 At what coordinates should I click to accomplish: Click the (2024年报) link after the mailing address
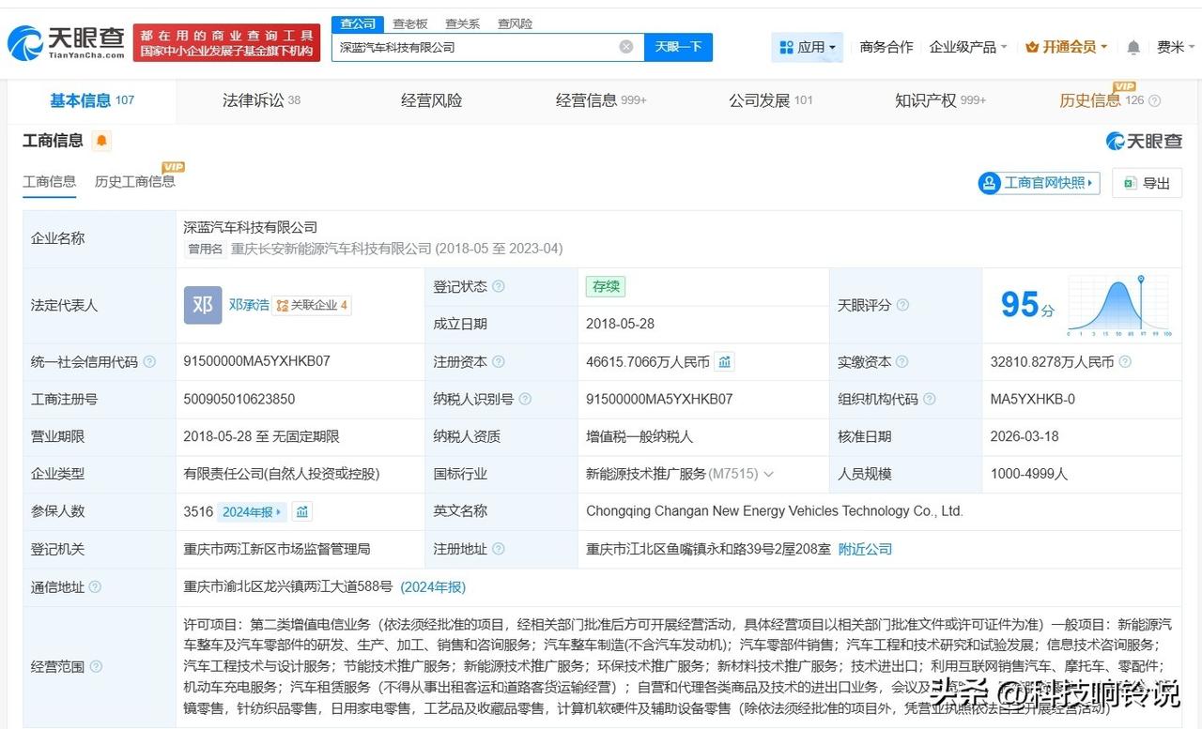433,587
